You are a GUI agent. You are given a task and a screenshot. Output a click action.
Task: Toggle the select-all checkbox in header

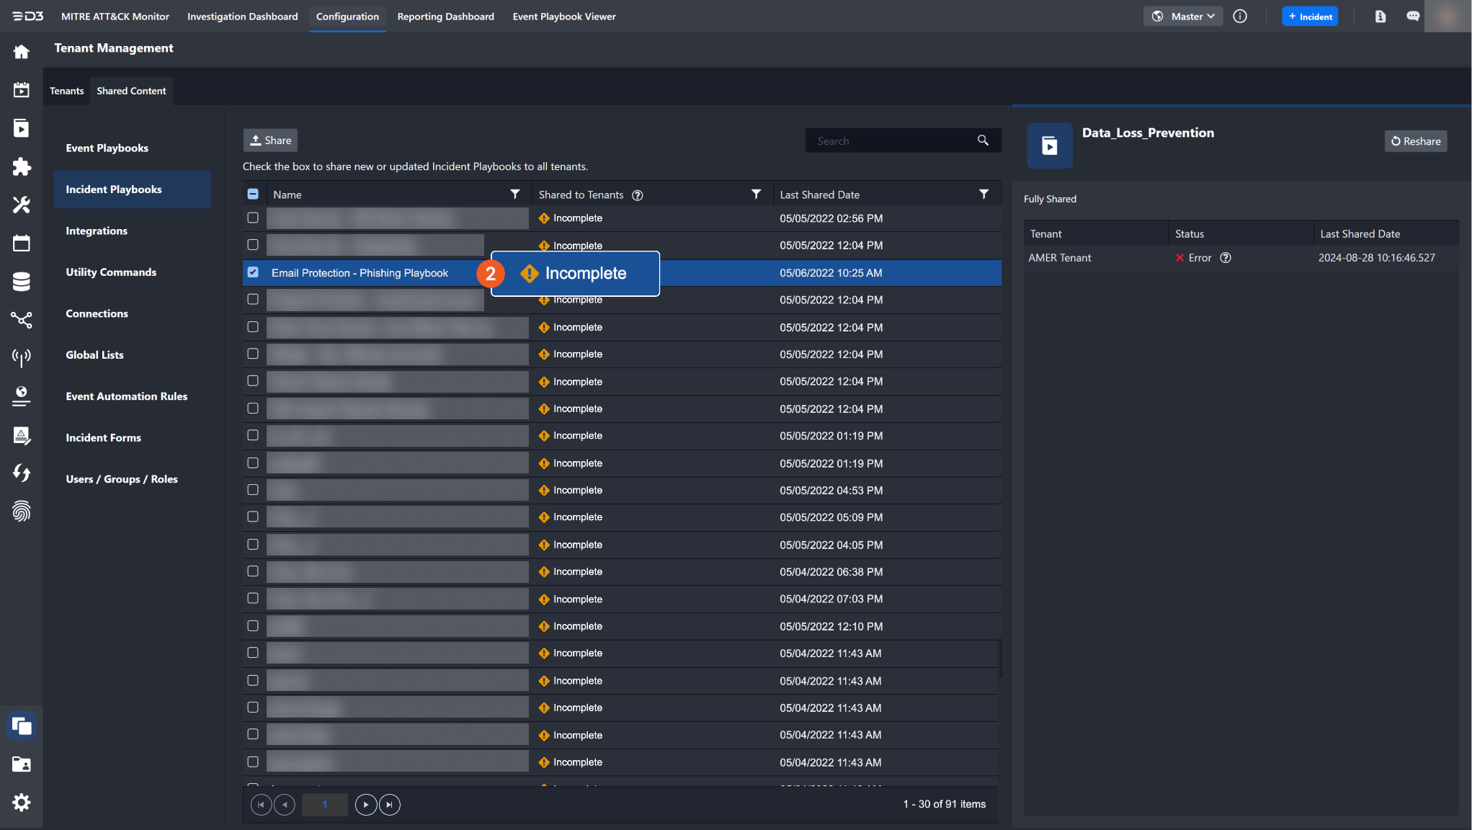click(253, 195)
